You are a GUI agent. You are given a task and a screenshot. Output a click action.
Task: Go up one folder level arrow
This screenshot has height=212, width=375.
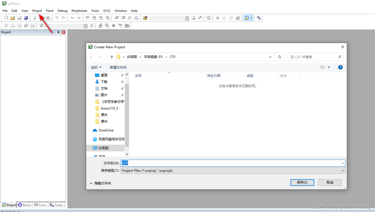[x=112, y=57]
